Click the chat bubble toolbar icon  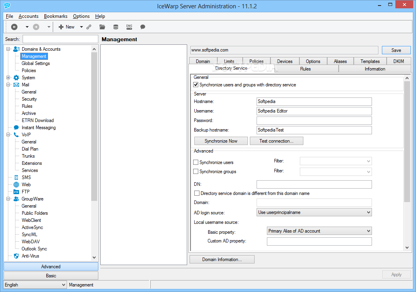click(x=143, y=27)
